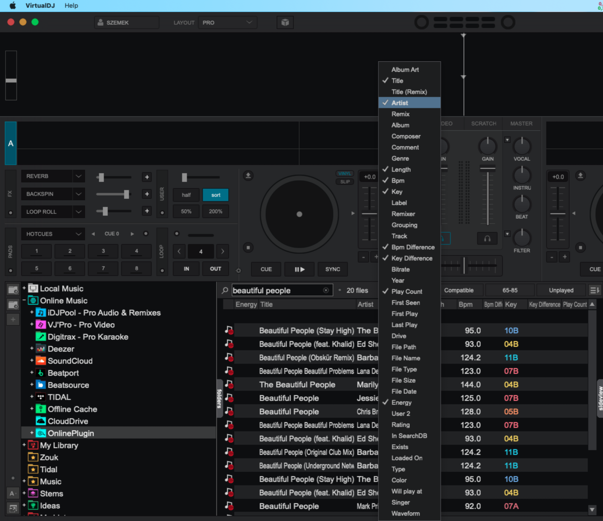Open the PRO layout dropdown
The width and height of the screenshot is (603, 521).
tap(227, 23)
